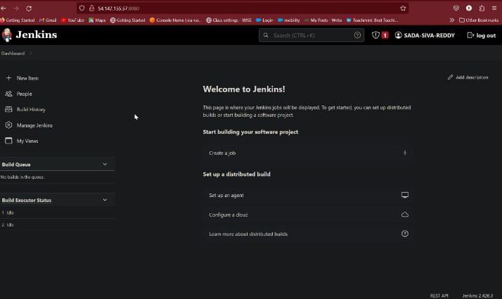
Task: Reload the page with browser refresh icon
Action: point(29,8)
